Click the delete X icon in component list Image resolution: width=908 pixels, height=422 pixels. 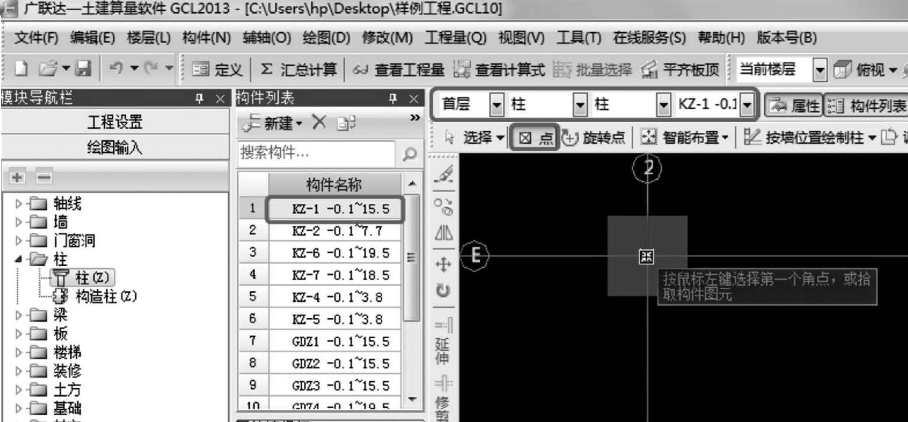click(319, 123)
